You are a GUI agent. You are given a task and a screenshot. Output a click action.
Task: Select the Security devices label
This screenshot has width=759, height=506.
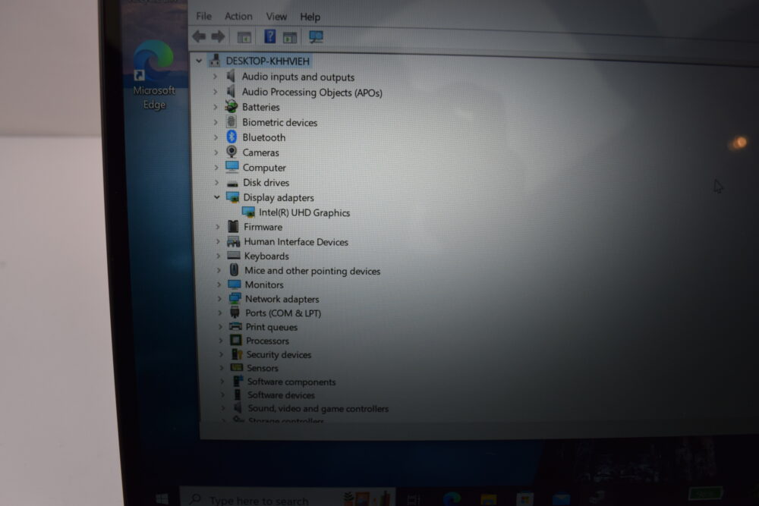[279, 354]
